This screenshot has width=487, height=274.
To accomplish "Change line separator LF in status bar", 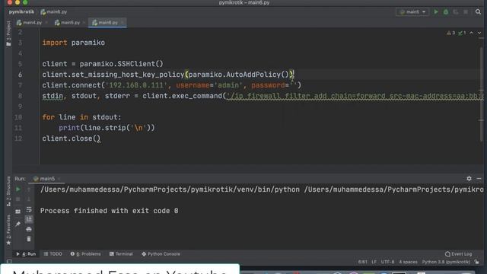I will [x=374, y=262].
